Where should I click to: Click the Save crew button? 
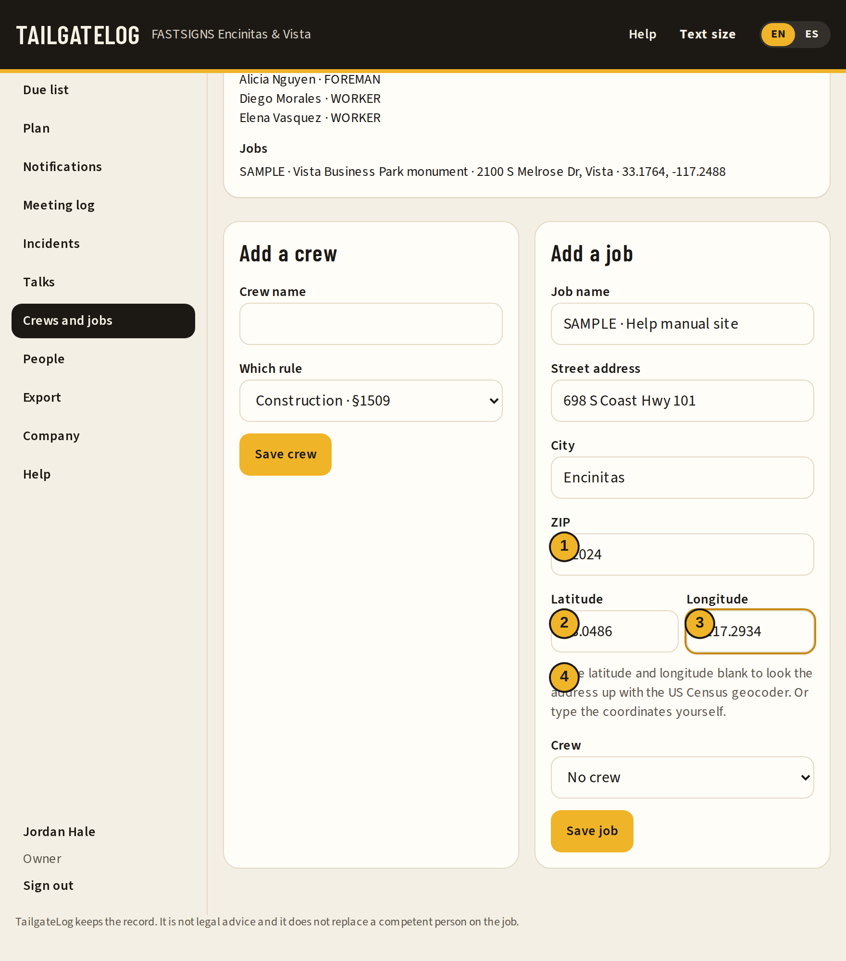(286, 455)
